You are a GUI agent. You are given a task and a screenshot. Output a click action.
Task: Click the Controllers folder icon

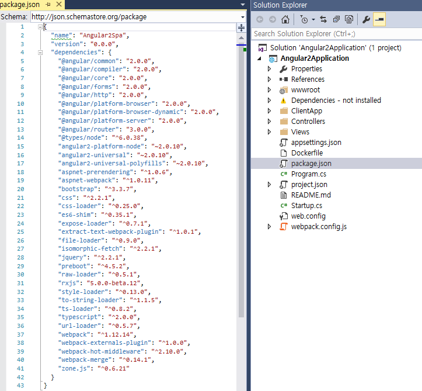[x=284, y=121]
